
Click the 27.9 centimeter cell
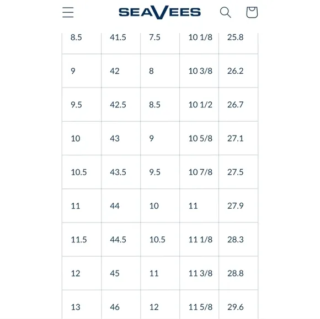point(238,206)
